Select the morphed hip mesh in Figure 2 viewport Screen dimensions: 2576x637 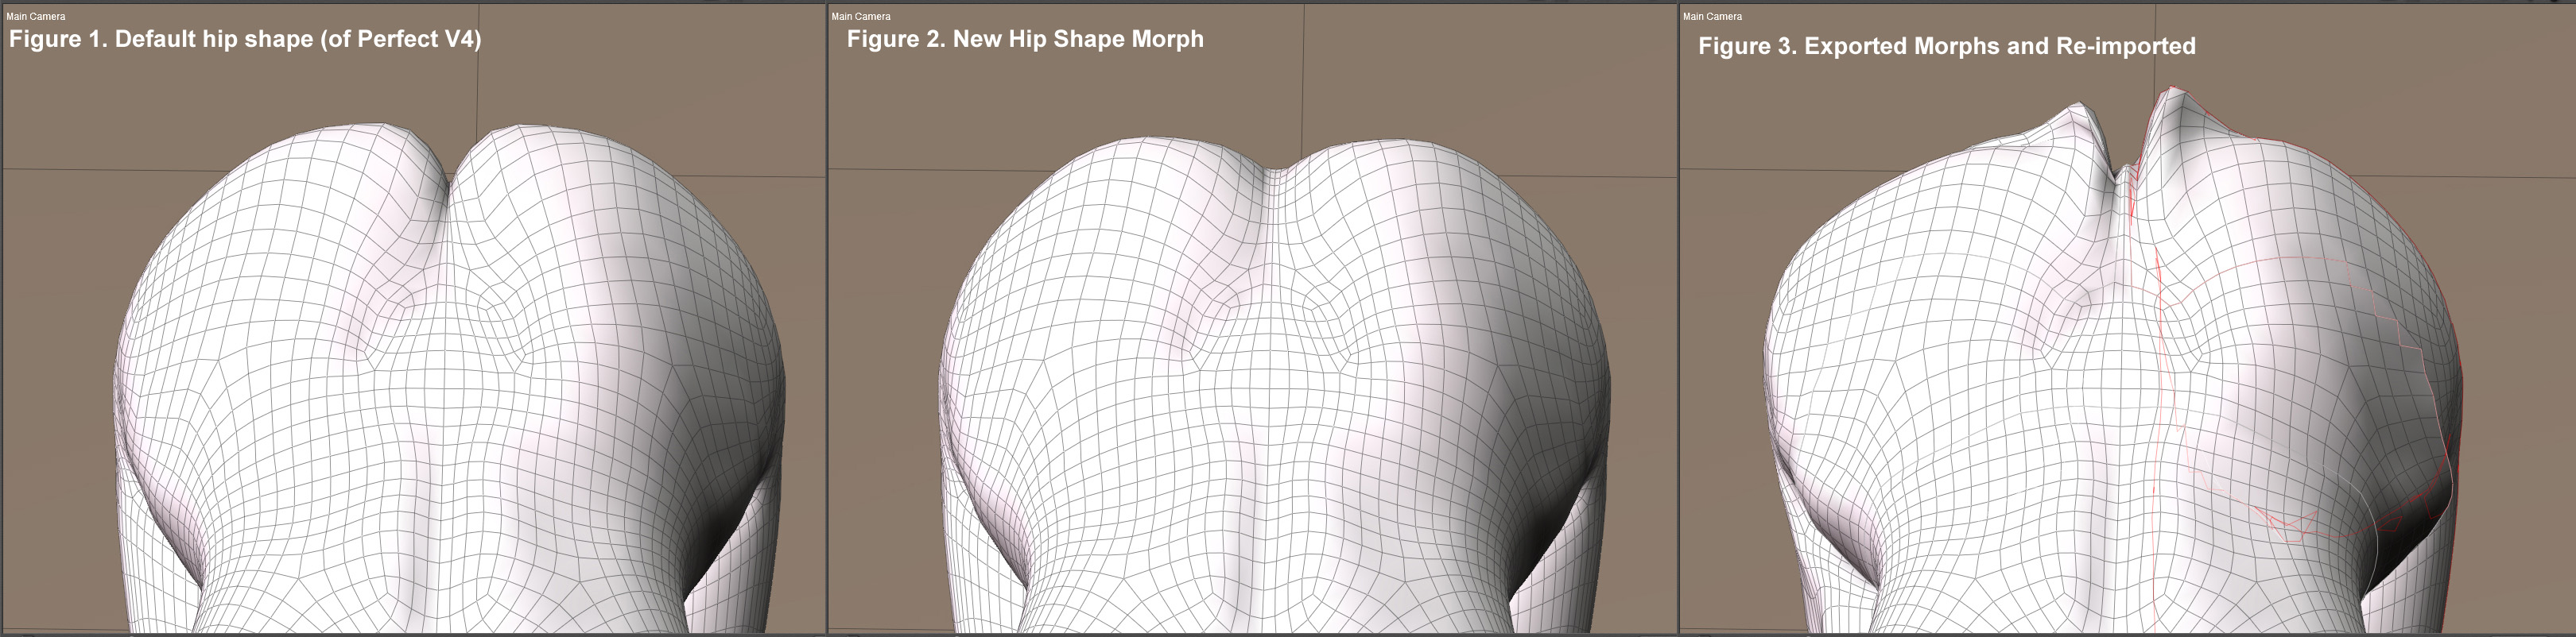point(1273,384)
